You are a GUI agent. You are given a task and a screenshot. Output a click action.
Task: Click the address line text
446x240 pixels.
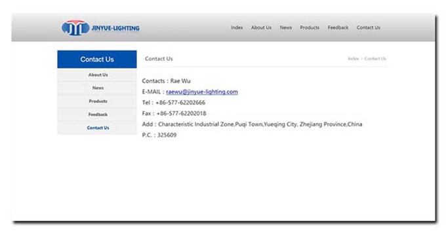coord(252,124)
